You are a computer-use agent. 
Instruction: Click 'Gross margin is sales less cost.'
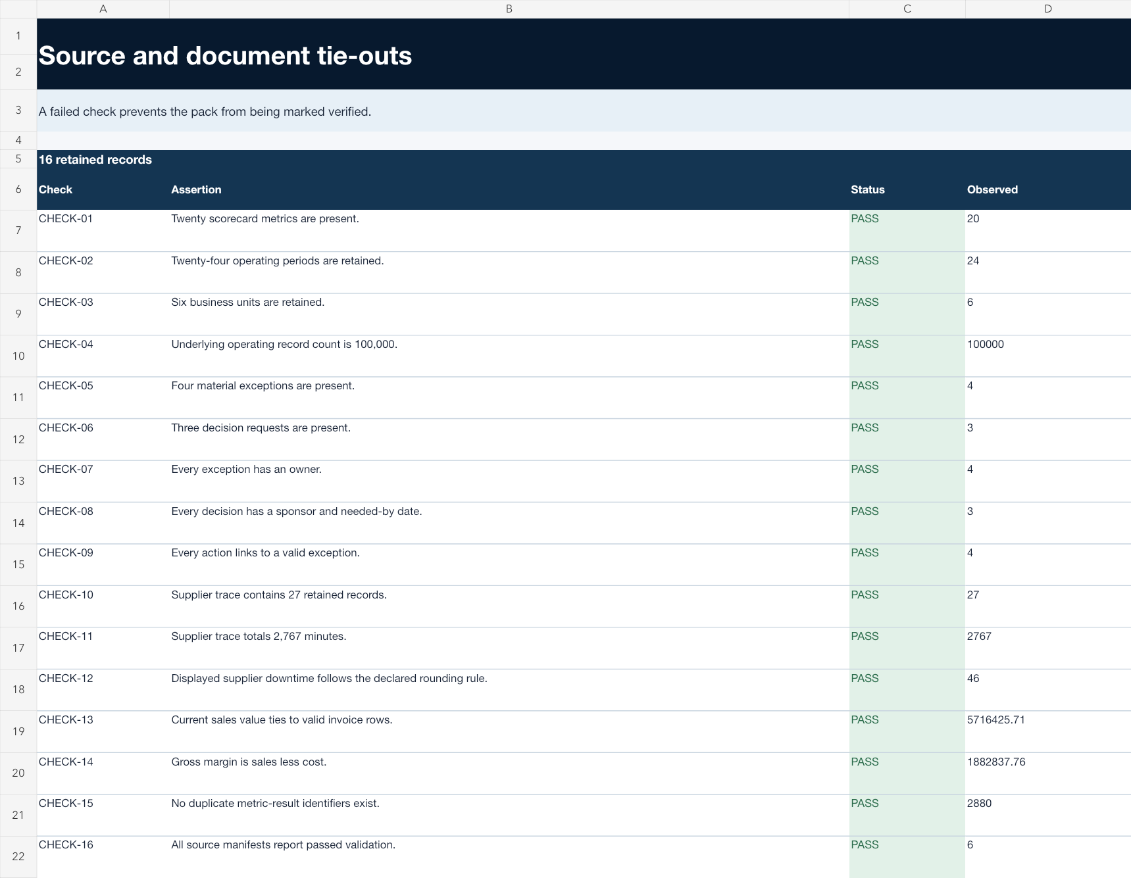pyautogui.click(x=249, y=762)
